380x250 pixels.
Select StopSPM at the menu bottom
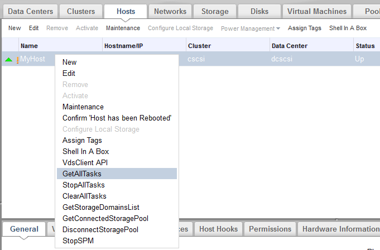[78, 241]
